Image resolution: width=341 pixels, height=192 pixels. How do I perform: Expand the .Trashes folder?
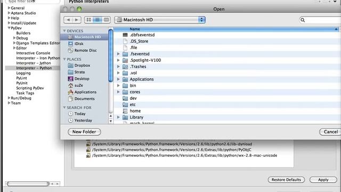pos(118,66)
